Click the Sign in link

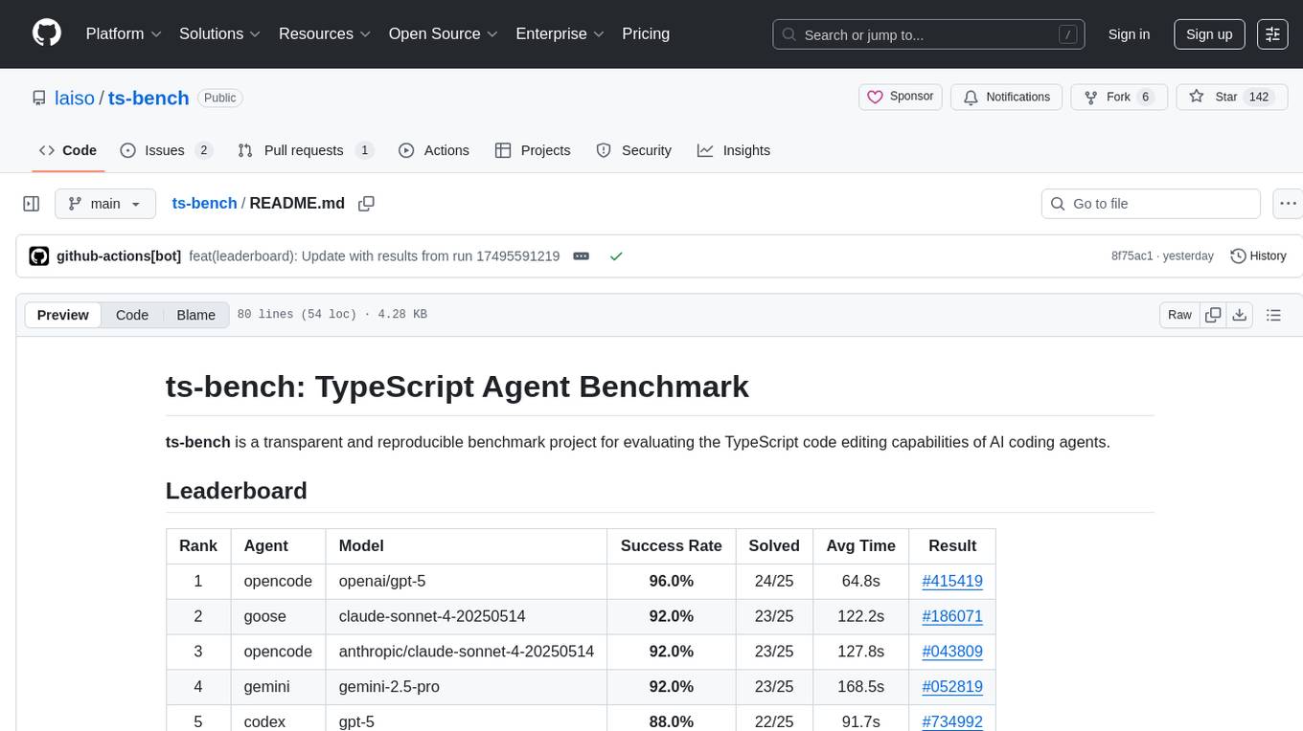pyautogui.click(x=1129, y=34)
